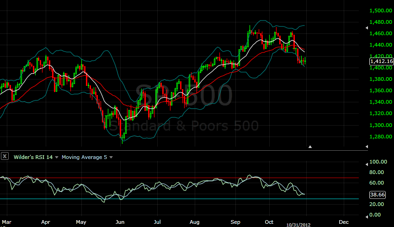Viewport: 394px width, 227px height.
Task: Click the 0.00 RSI axis label
Action: pyautogui.click(x=375, y=215)
